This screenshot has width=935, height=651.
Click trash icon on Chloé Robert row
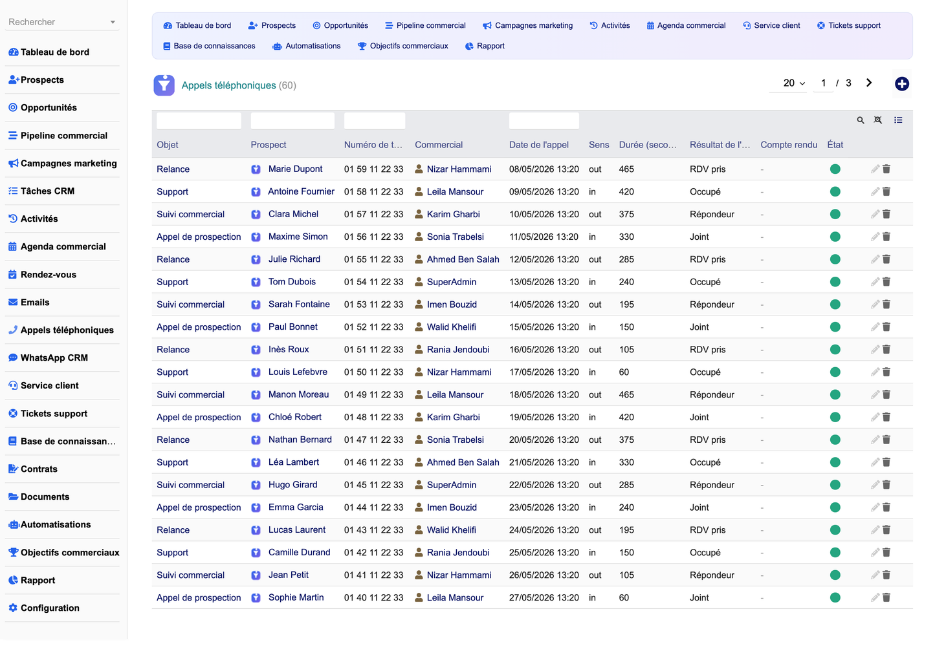tap(886, 418)
